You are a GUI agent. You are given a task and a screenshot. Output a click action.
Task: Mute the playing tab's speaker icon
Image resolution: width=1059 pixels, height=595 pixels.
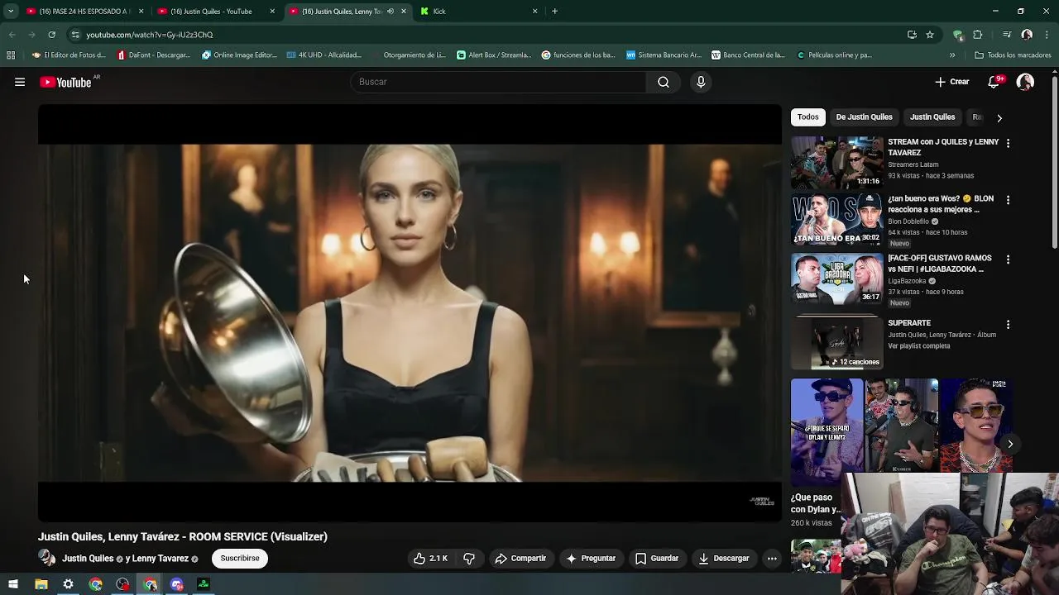(391, 12)
